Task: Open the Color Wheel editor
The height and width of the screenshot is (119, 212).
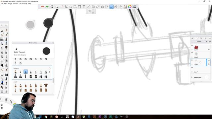Action: point(130,7)
